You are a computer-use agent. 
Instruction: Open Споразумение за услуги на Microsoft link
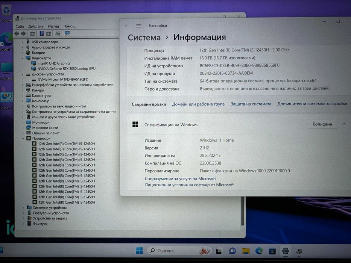click(181, 178)
